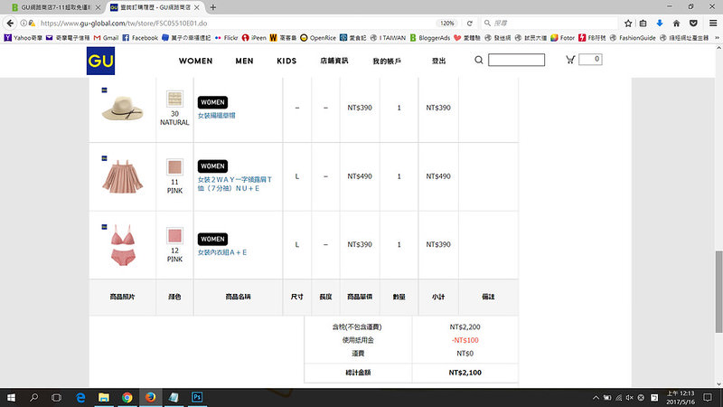The height and width of the screenshot is (407, 723).
Task: Open 女裝內衣組A+E product link
Action: tap(222, 252)
